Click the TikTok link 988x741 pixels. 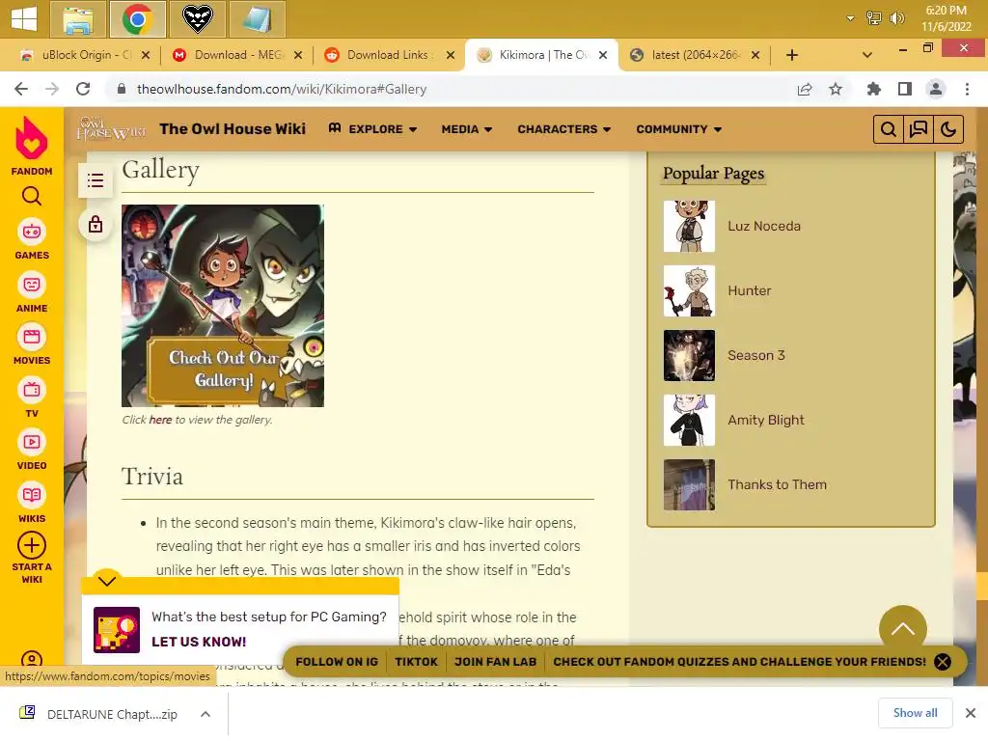[x=416, y=662]
